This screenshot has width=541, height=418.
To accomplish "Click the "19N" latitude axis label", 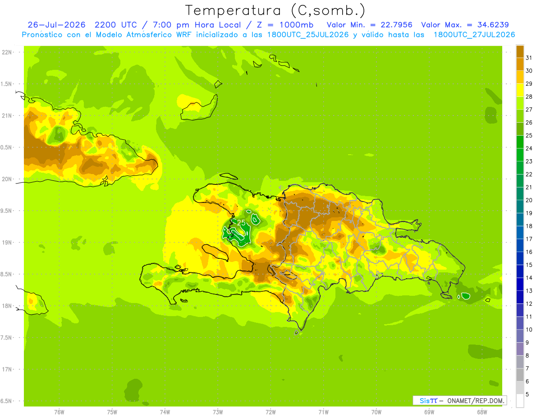I will pos(6,243).
